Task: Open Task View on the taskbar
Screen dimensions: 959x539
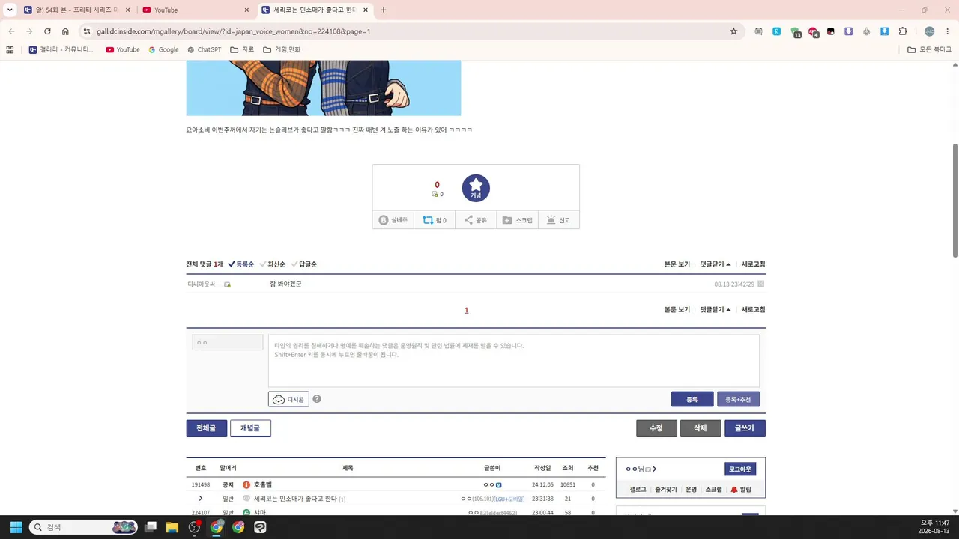Action: [x=151, y=527]
